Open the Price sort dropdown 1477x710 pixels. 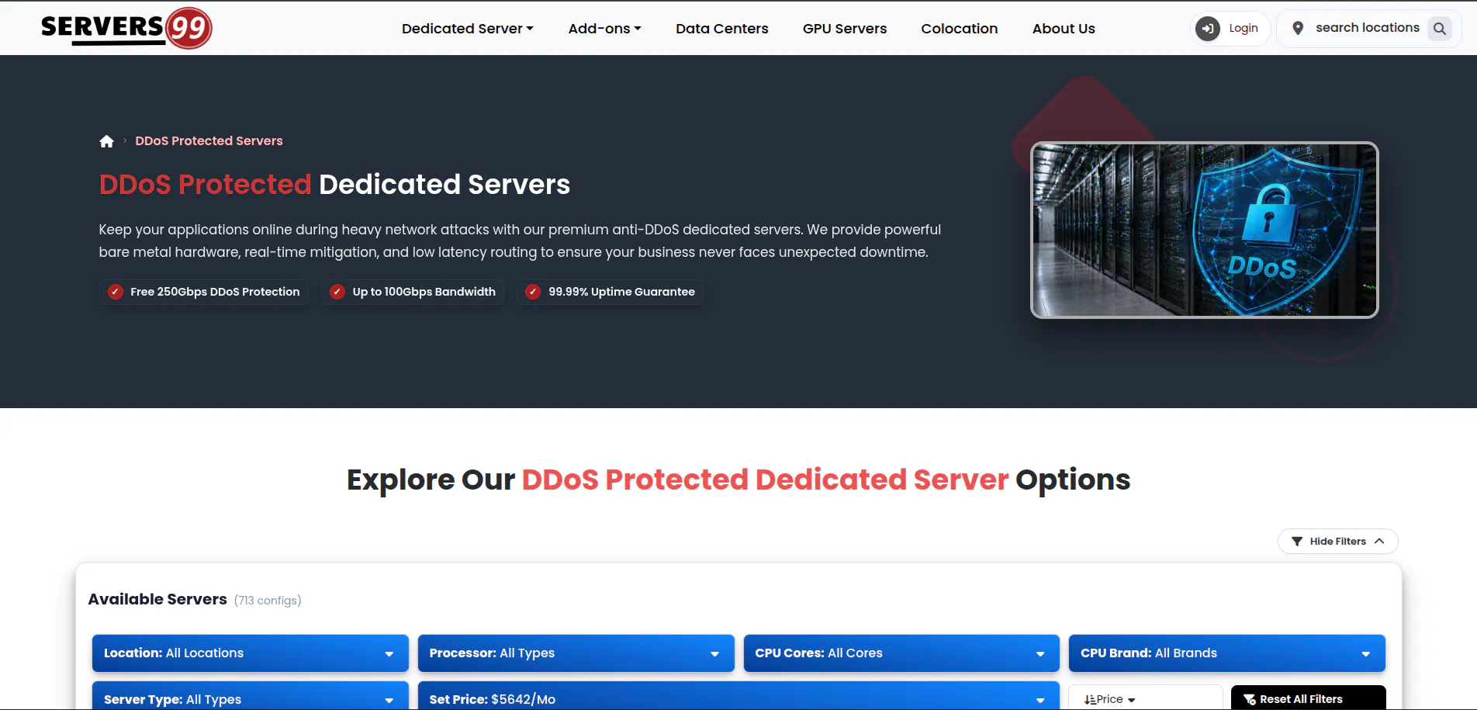point(1145,698)
